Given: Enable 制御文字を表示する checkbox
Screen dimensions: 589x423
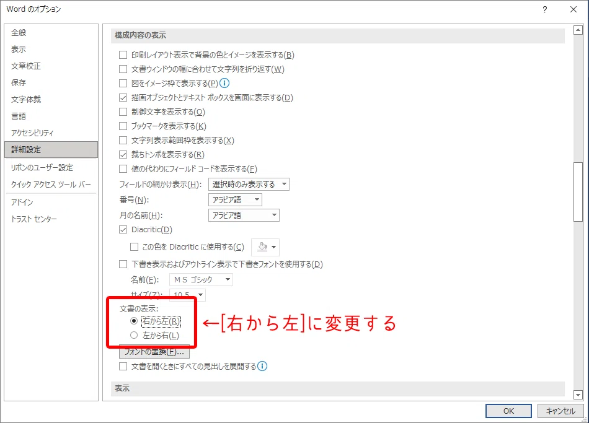Looking at the screenshot, I should [123, 112].
